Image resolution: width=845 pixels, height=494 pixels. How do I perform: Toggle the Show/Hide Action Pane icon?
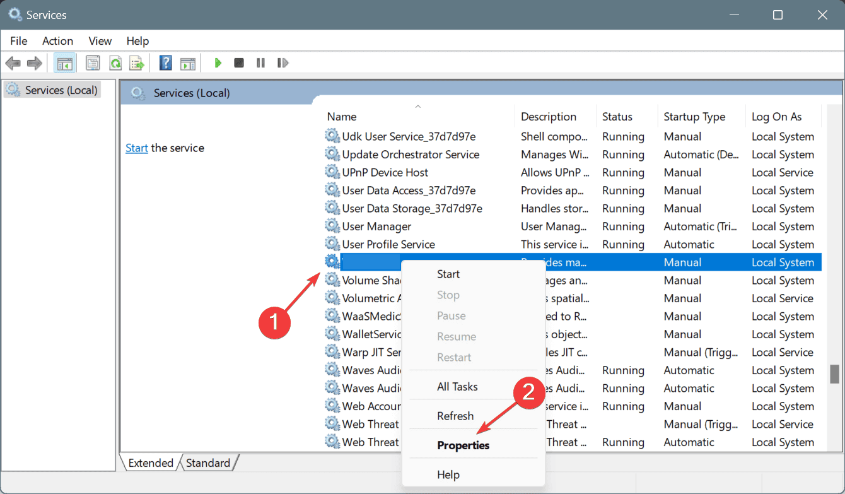point(188,63)
